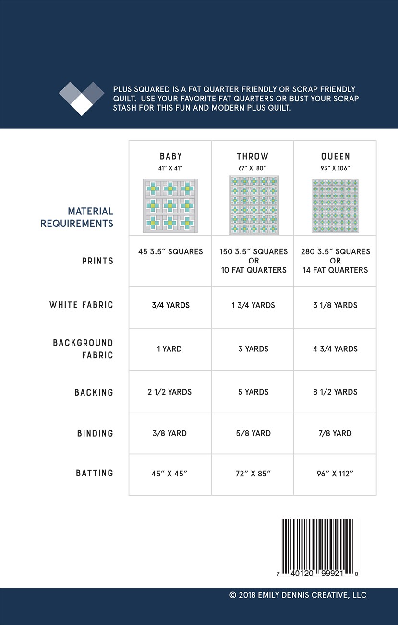Click the Throw quilt thumbnail image
398x625 pixels.
click(x=253, y=205)
